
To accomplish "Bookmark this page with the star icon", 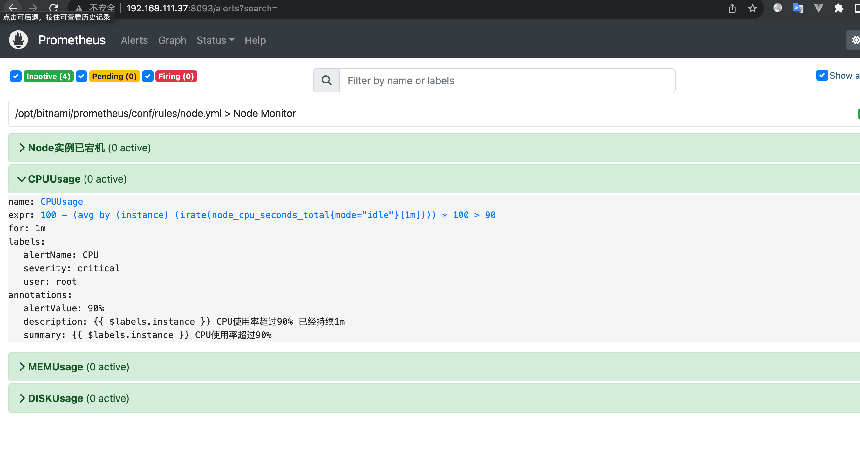I will click(x=752, y=8).
